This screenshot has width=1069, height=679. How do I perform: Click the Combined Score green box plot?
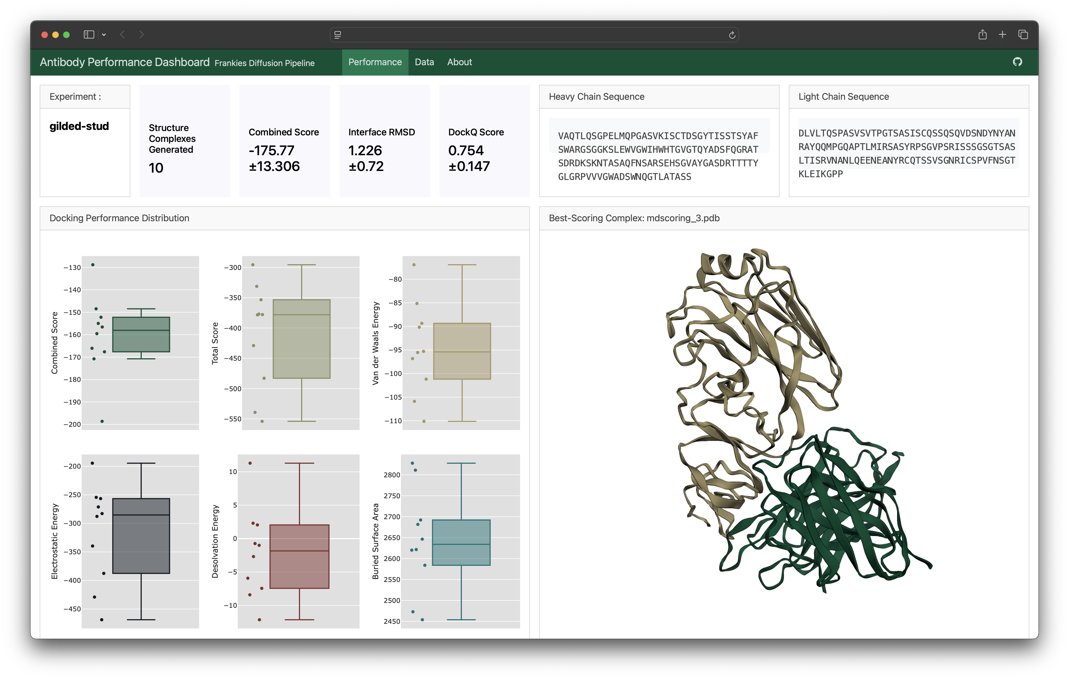coord(141,334)
